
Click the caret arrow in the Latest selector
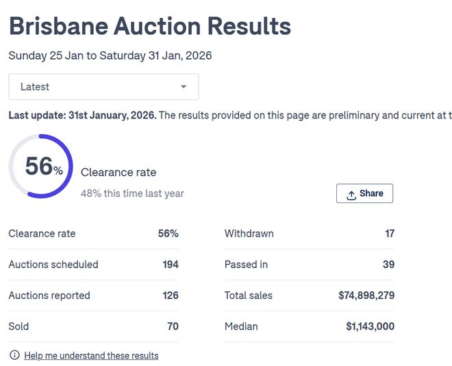click(184, 87)
